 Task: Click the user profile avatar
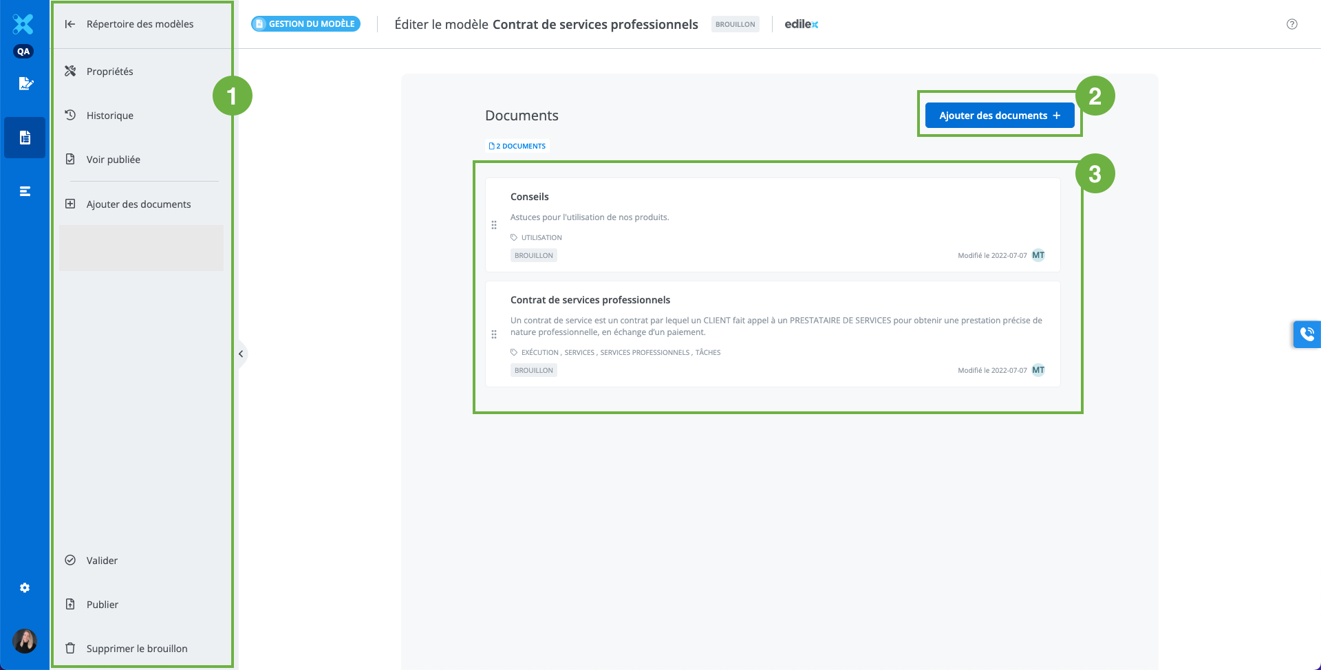click(x=25, y=641)
